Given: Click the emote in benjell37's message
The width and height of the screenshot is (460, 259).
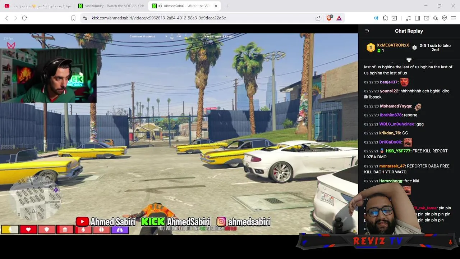Looking at the screenshot, I should [x=404, y=82].
